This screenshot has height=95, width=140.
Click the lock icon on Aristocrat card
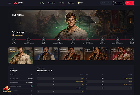tap(81, 50)
